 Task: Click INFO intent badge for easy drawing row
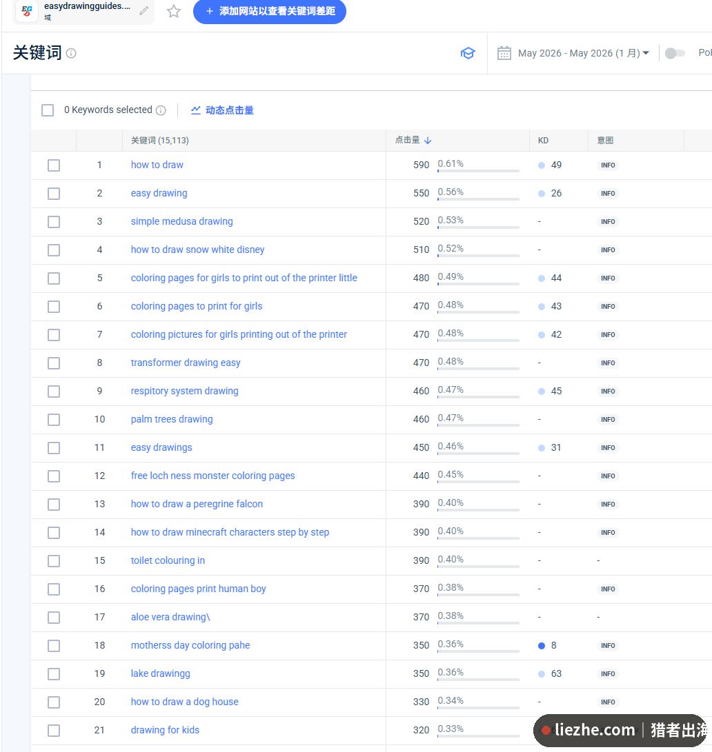pyautogui.click(x=608, y=194)
